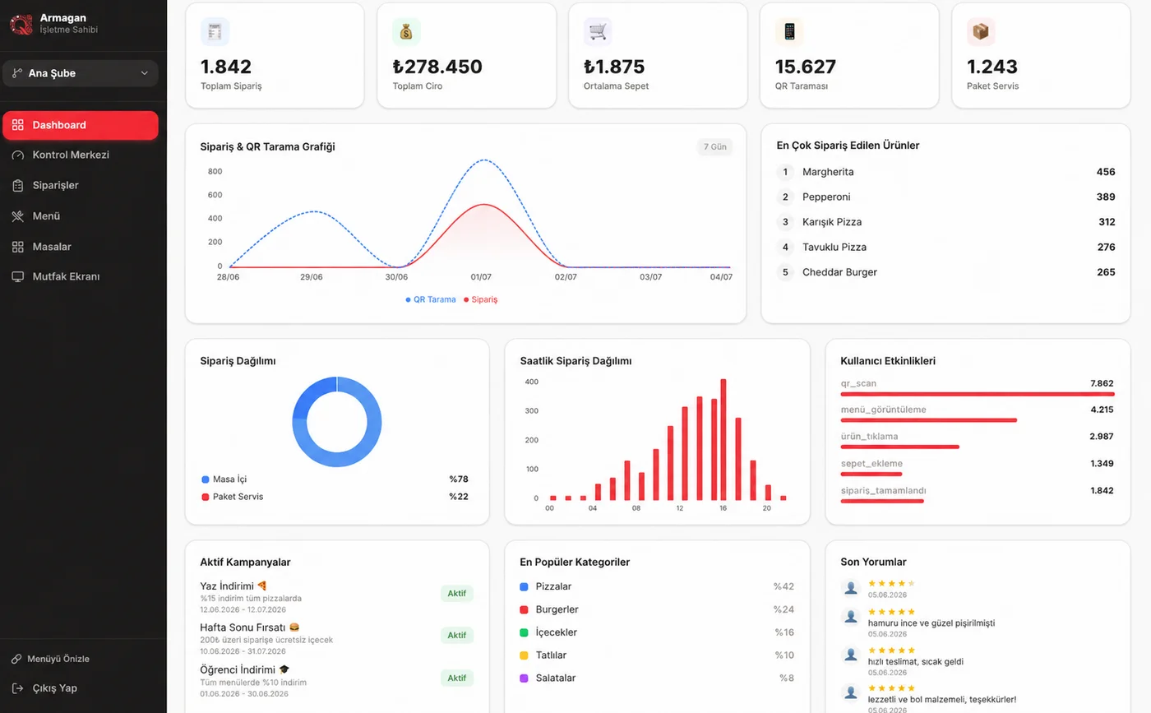Click the Toplam Ciro money bag icon
This screenshot has height=713, width=1151.
click(x=406, y=32)
